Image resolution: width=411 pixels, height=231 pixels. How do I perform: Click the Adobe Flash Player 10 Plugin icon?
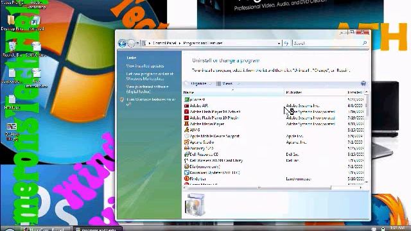[186, 117]
